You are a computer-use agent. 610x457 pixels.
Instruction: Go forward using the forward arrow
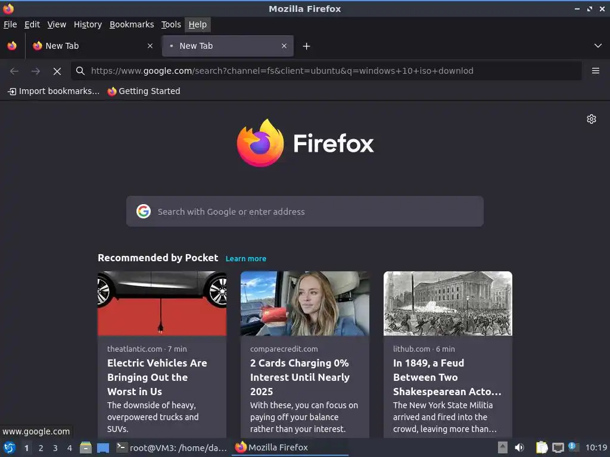35,71
